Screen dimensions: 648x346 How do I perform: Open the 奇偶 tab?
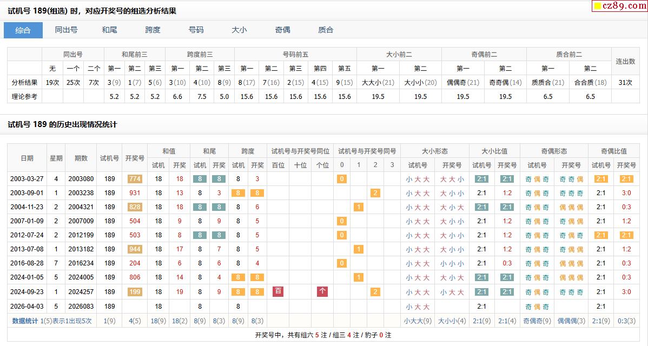pos(282,30)
